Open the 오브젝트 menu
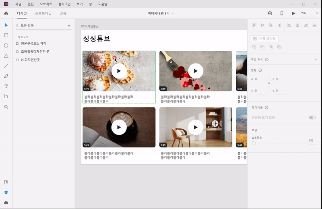The image size is (322, 209). (x=46, y=4)
